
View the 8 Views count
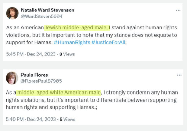pos(67,54)
